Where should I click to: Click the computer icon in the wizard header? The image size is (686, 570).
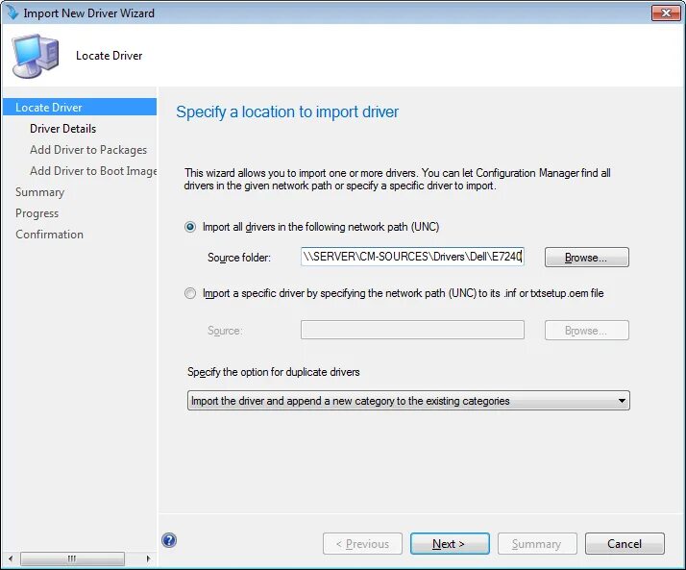click(35, 56)
